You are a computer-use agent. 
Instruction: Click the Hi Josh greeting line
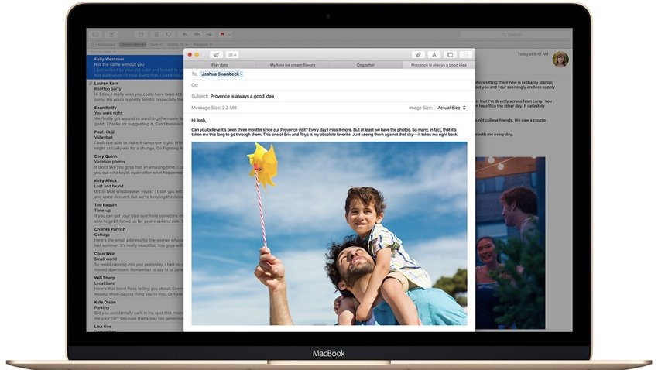click(x=198, y=121)
